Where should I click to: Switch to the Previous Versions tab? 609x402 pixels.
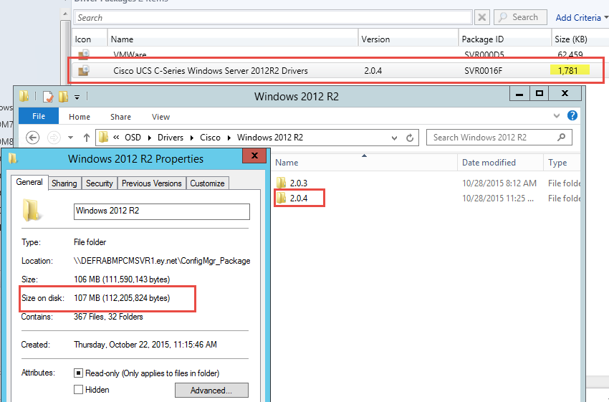151,183
